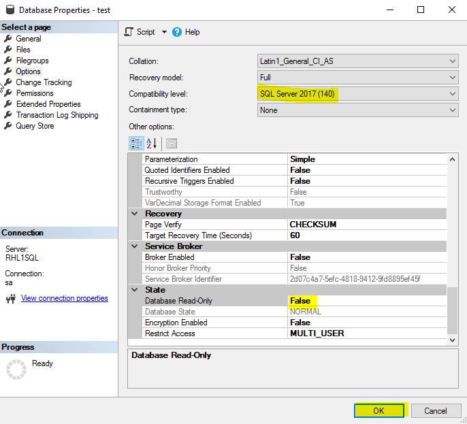This screenshot has height=424, width=467.
Task: Expand the Recovery model combo box
Action: tap(453, 78)
